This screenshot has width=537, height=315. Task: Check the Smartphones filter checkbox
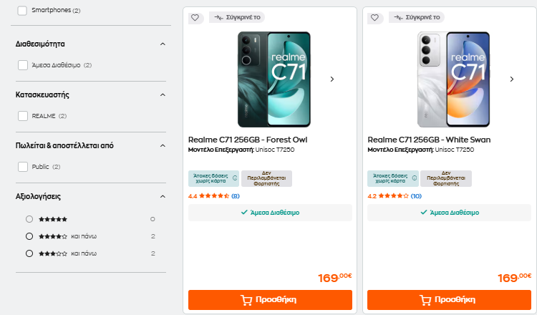(x=22, y=11)
